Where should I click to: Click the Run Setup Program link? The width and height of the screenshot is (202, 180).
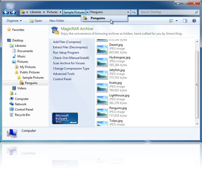(66, 53)
